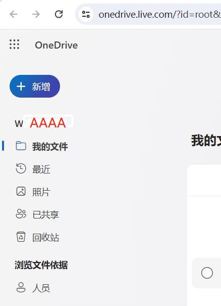This screenshot has height=306, width=221.
Task: Click the picture icon for 照片
Action: tap(21, 191)
